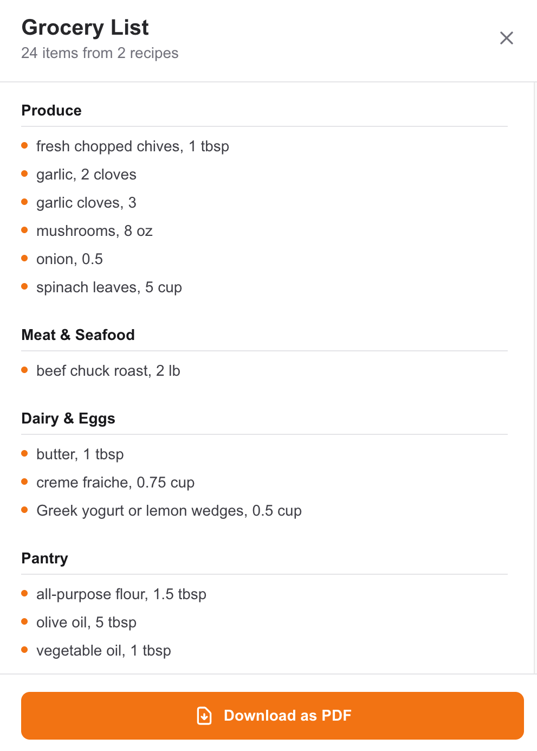Click the garlic cloves, 3 entry
Viewport: 537px width, 751px height.
tap(86, 203)
